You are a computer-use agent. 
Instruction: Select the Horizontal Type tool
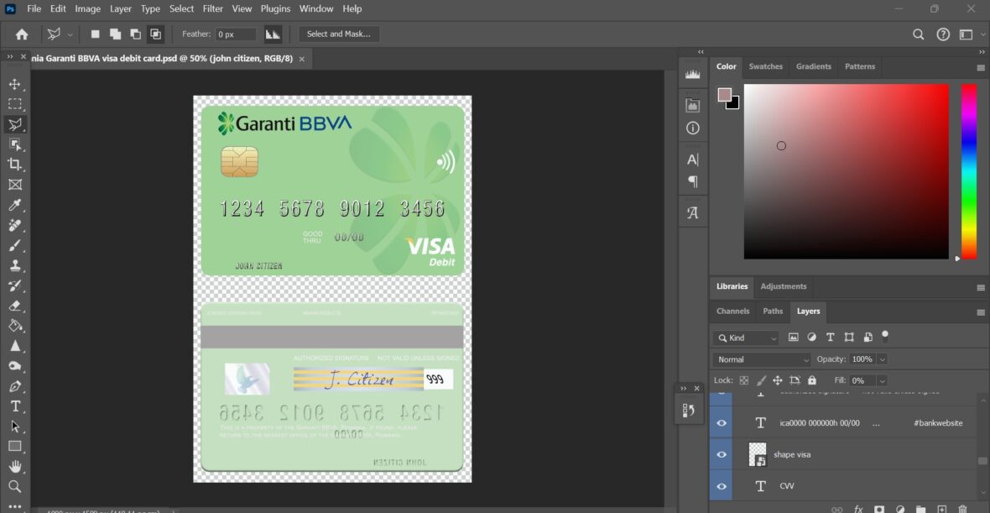tap(15, 406)
